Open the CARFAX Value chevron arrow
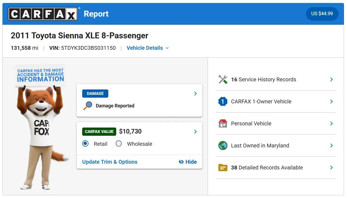The width and height of the screenshot is (347, 198). tap(195, 132)
